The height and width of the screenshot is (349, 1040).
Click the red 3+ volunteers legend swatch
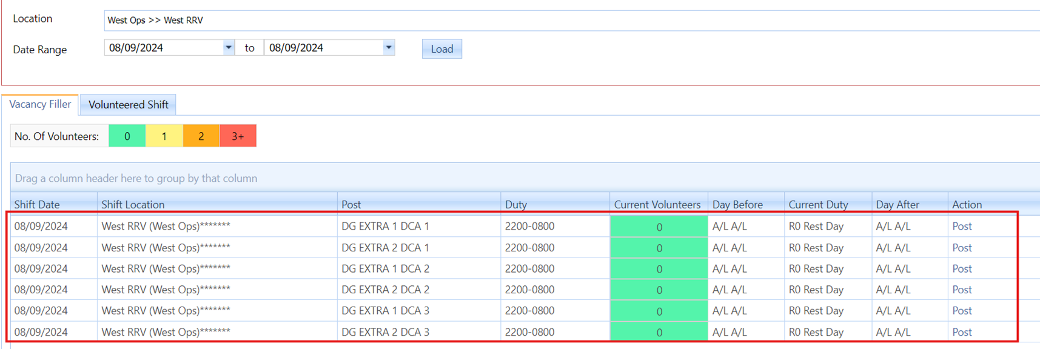pyautogui.click(x=238, y=136)
